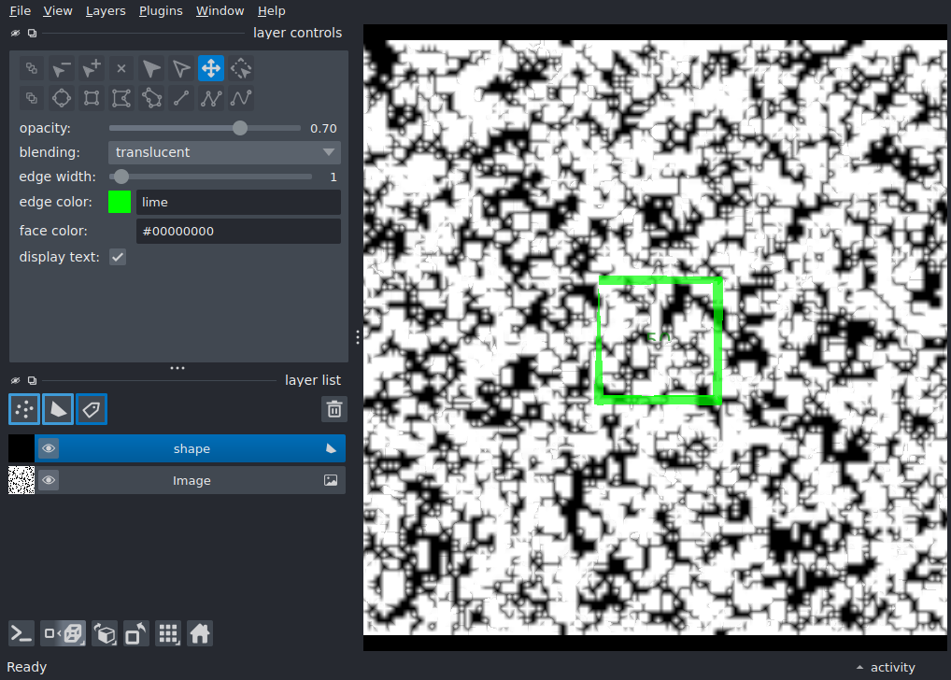The width and height of the screenshot is (951, 680).
Task: Expand the activity panel
Action: (x=886, y=667)
